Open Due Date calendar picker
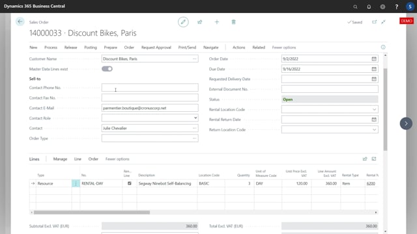 tap(374, 69)
